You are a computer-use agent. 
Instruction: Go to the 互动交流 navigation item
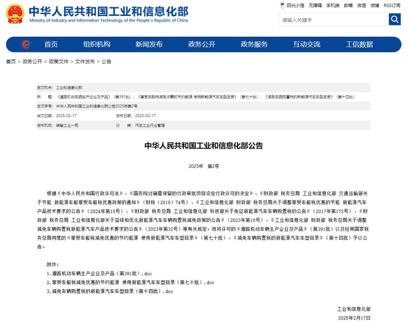[306, 44]
